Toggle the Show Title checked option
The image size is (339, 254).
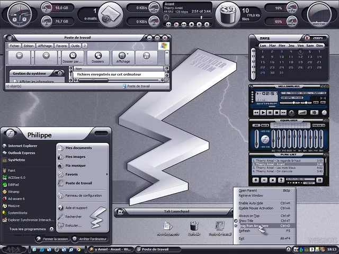pyautogui.click(x=246, y=221)
